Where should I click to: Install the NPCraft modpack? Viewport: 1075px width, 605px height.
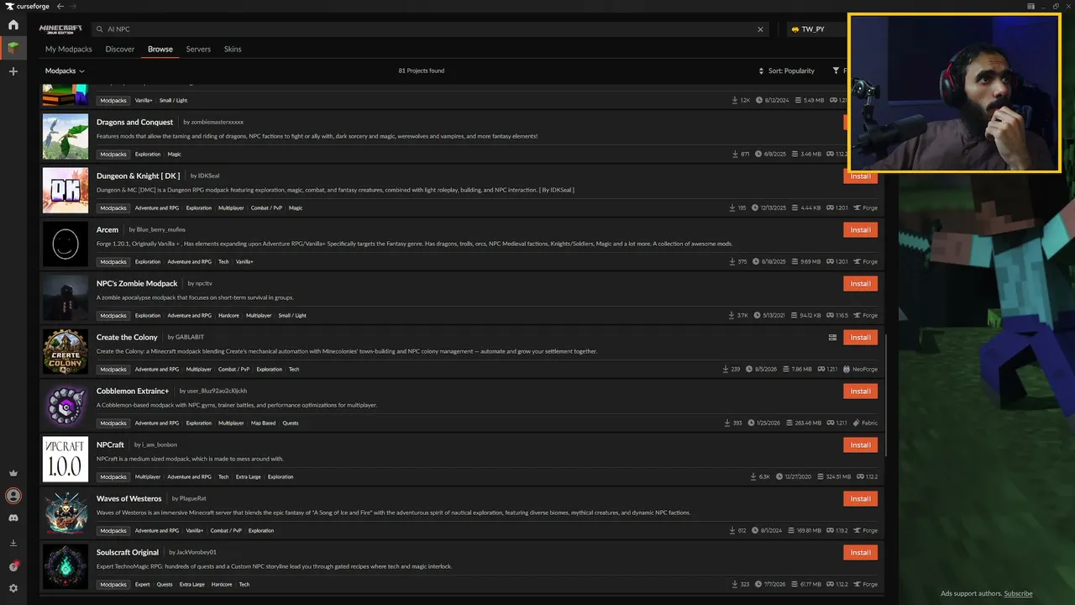click(860, 445)
